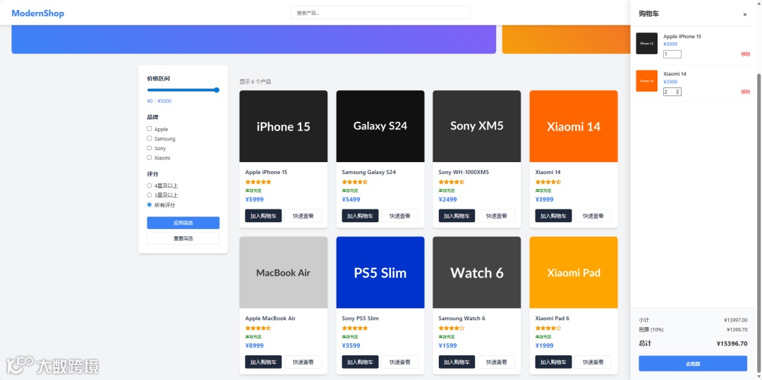Open the MacBook Air product image
The height and width of the screenshot is (380, 762).
[x=284, y=272]
